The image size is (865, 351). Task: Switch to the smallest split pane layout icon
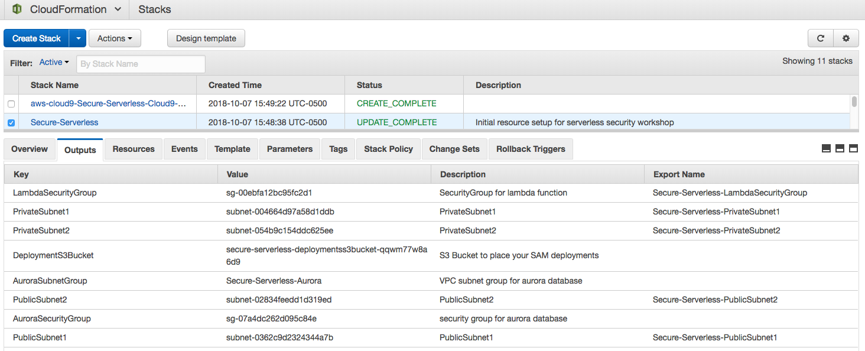click(826, 149)
